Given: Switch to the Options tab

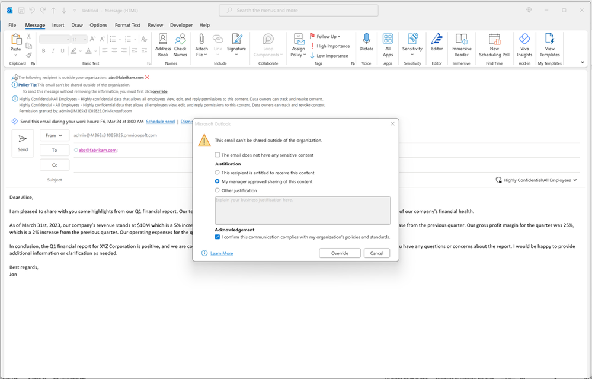Looking at the screenshot, I should point(98,25).
